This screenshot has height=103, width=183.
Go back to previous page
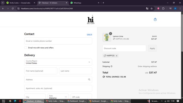(3, 9)
